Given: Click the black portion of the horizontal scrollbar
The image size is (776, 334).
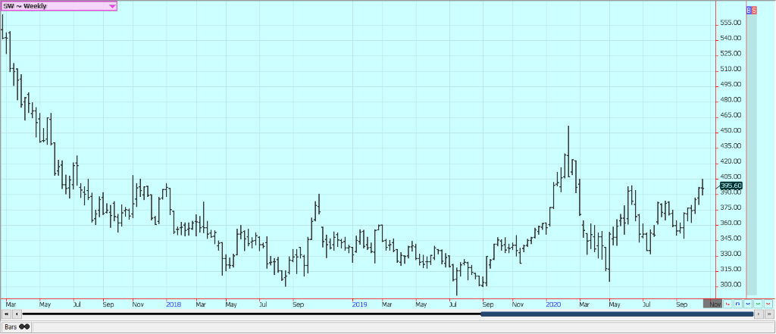Looking at the screenshot, I should coord(252,314).
